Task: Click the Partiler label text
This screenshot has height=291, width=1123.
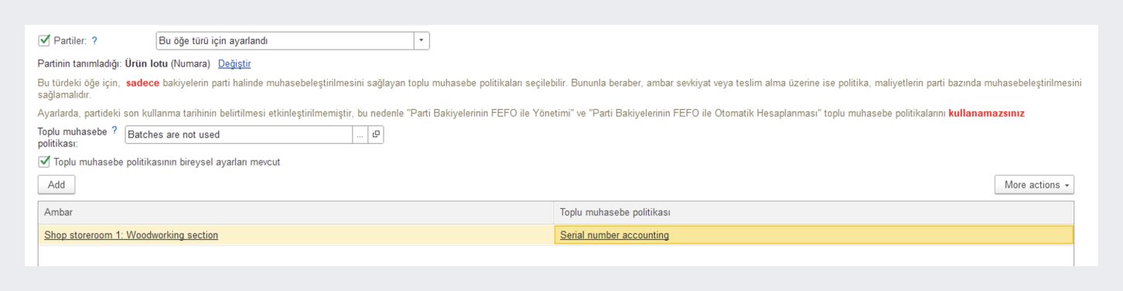Action: pyautogui.click(x=70, y=41)
